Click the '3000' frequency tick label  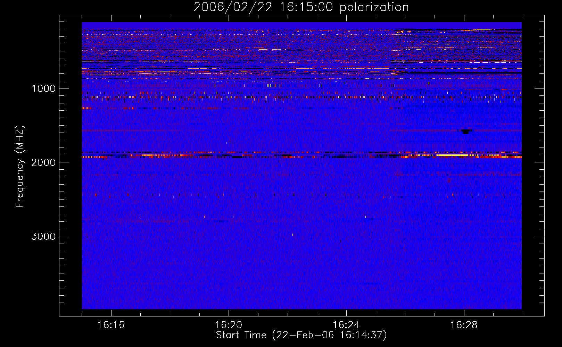coord(43,236)
